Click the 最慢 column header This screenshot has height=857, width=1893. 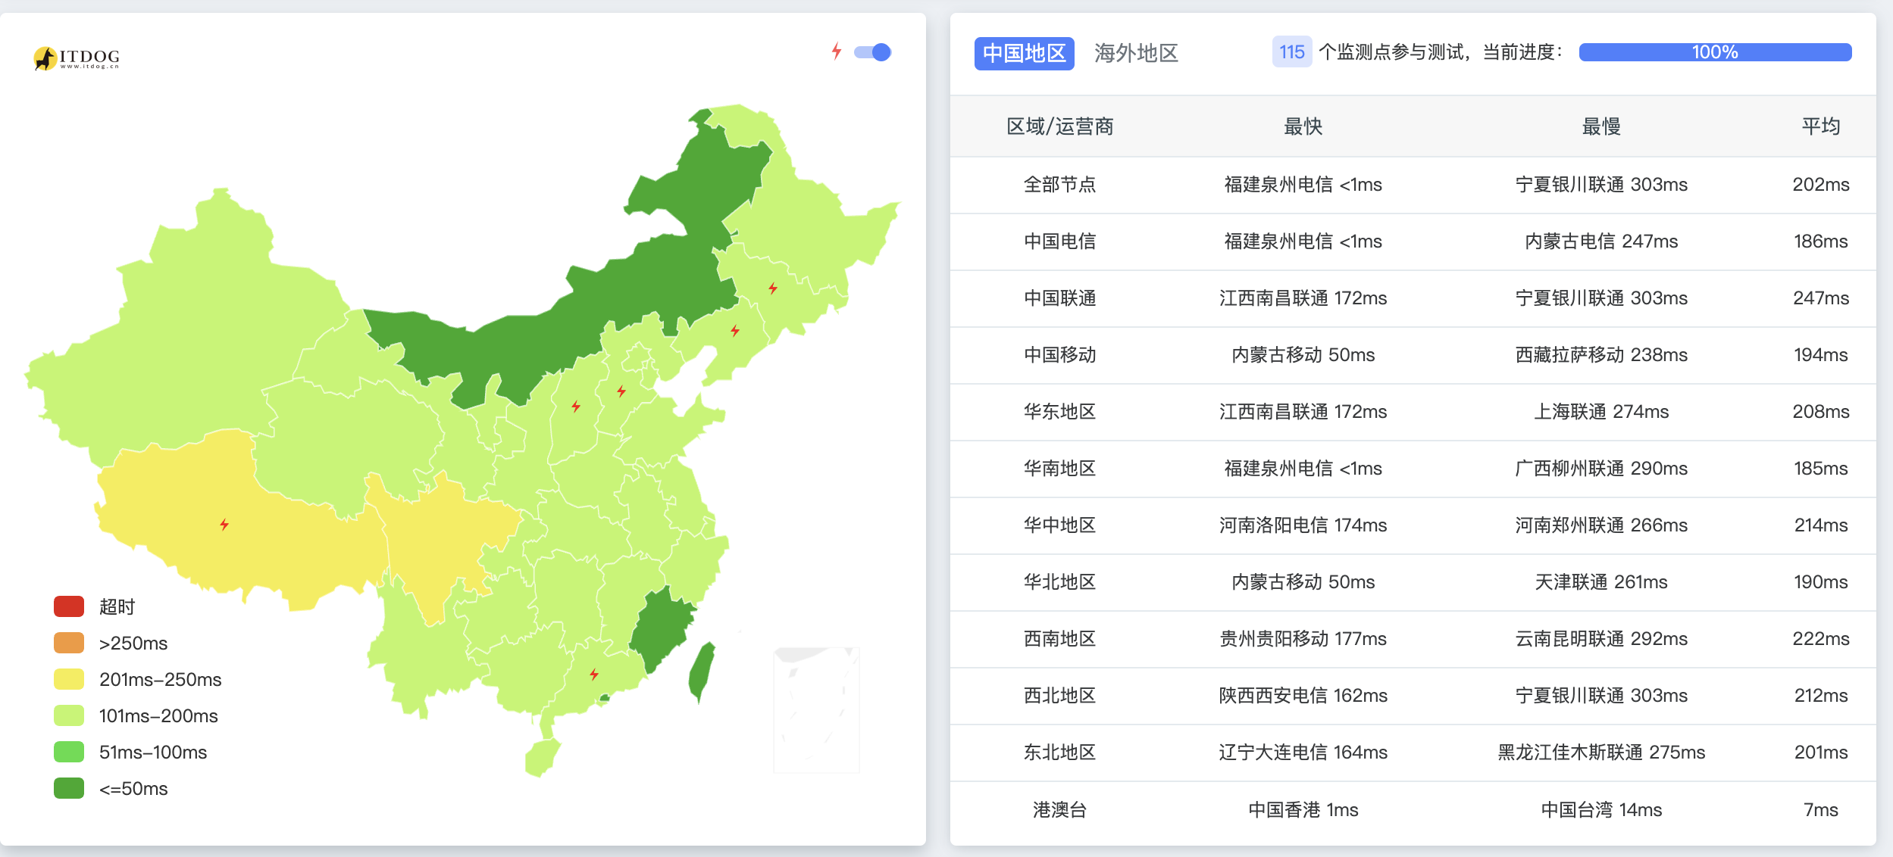point(1600,126)
